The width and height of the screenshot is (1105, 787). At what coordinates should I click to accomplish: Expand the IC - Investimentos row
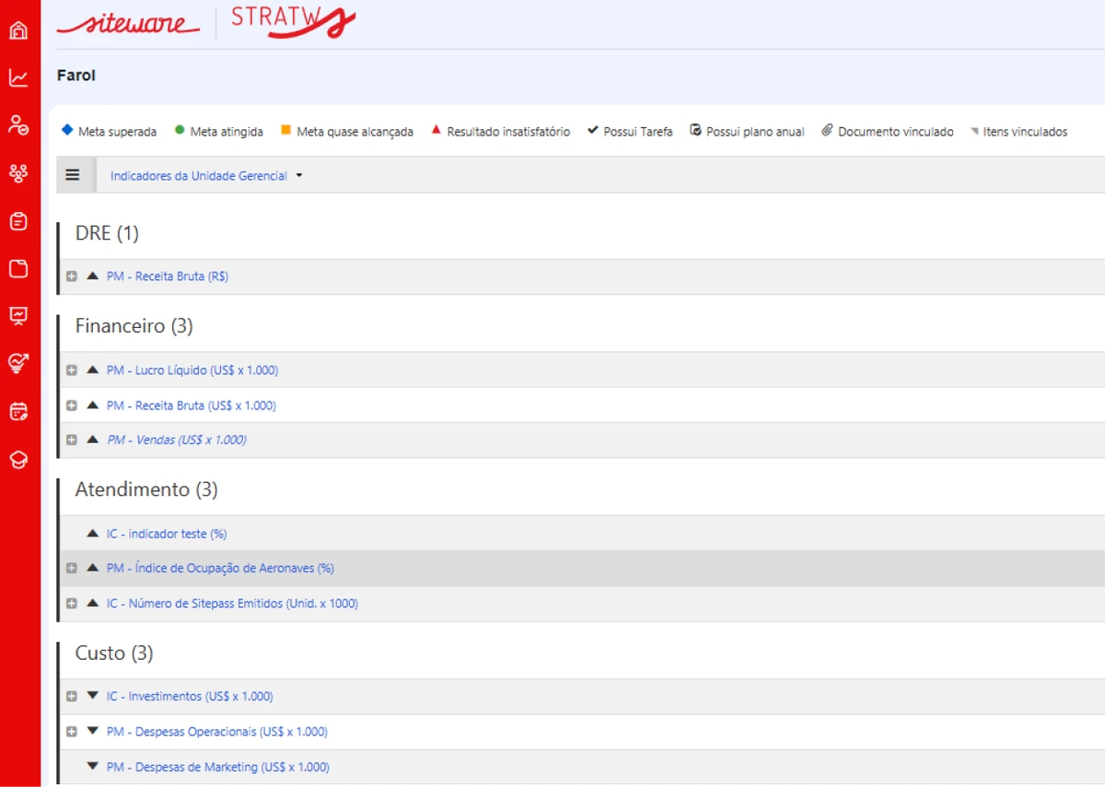tap(72, 697)
